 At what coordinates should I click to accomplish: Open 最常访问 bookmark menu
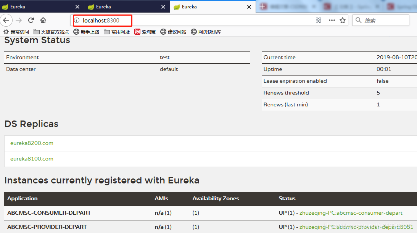tap(16, 32)
